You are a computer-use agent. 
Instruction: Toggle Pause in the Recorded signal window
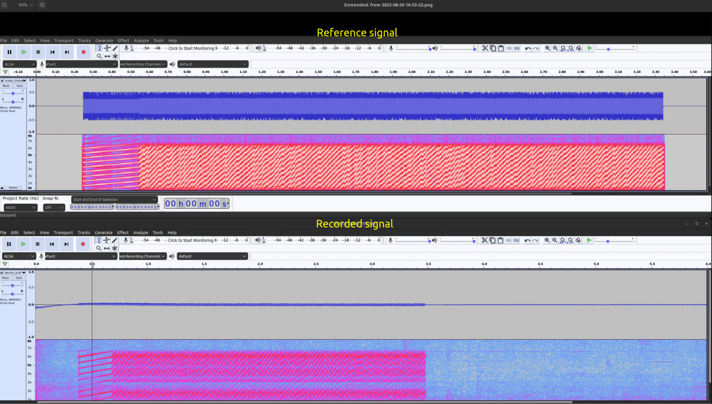9,244
